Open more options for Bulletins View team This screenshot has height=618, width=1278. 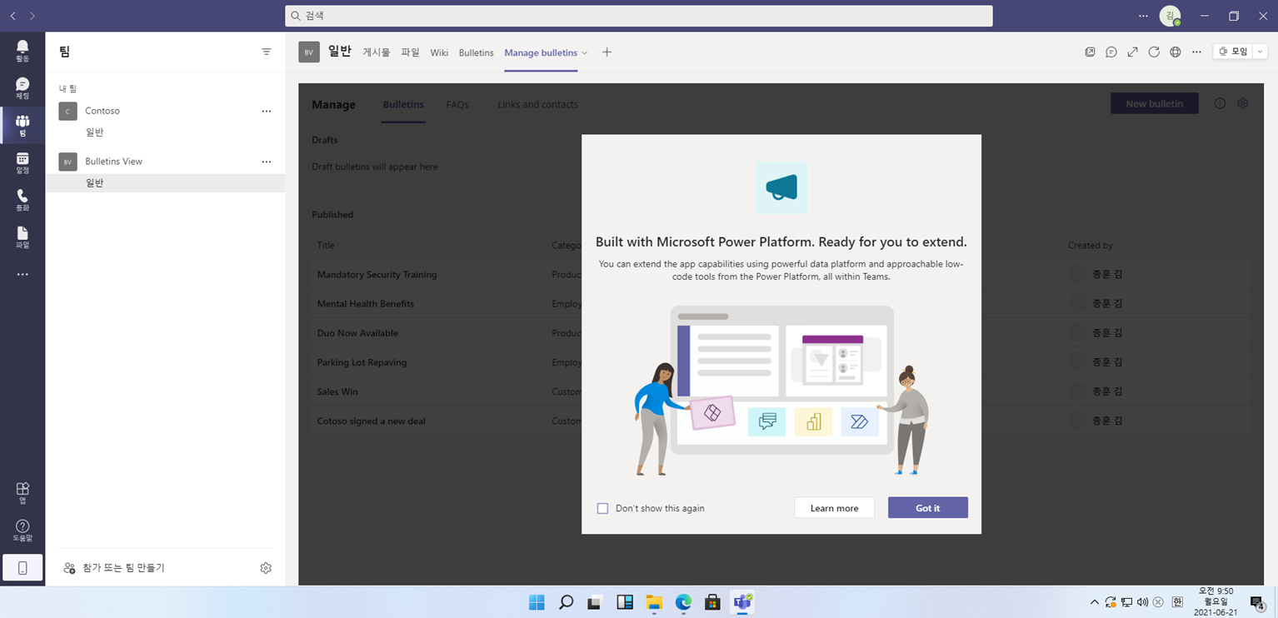coord(267,162)
